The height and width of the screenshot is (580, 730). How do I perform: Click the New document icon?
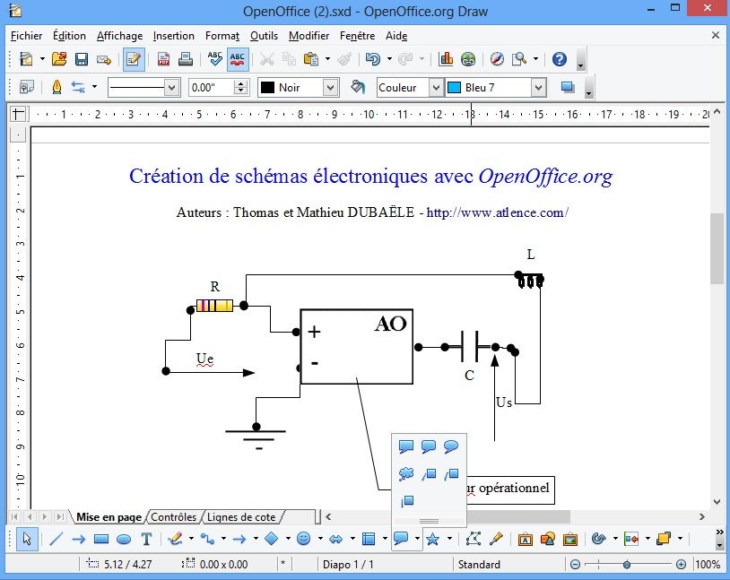click(26, 59)
